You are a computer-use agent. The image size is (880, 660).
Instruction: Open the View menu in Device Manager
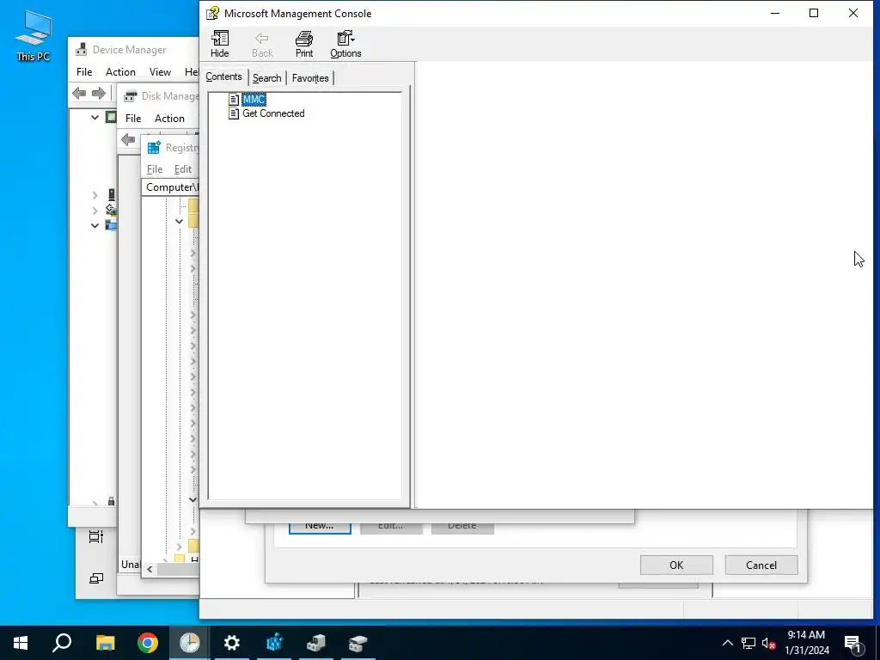pyautogui.click(x=160, y=72)
